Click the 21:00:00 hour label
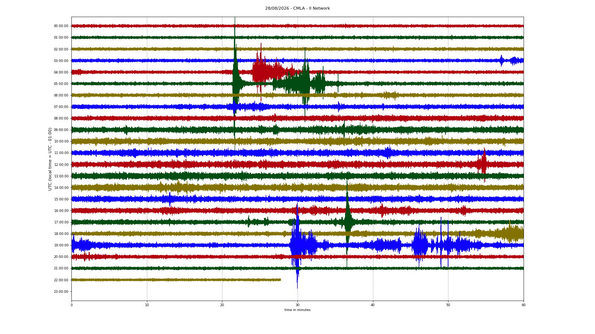 61,268
